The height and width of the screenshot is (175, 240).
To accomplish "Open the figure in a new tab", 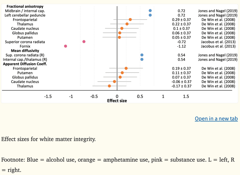I will pyautogui.click(x=216, y=119).
